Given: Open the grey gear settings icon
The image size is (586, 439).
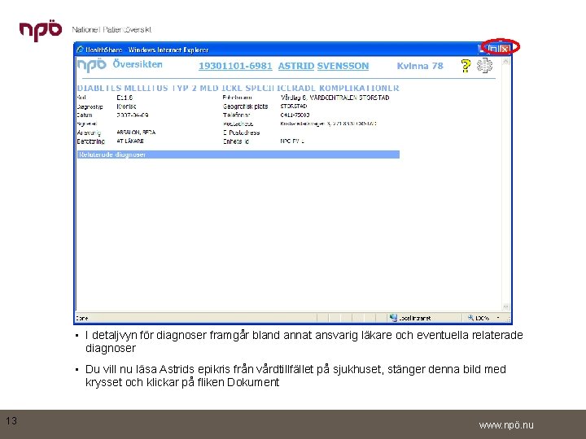Looking at the screenshot, I should pos(485,65).
